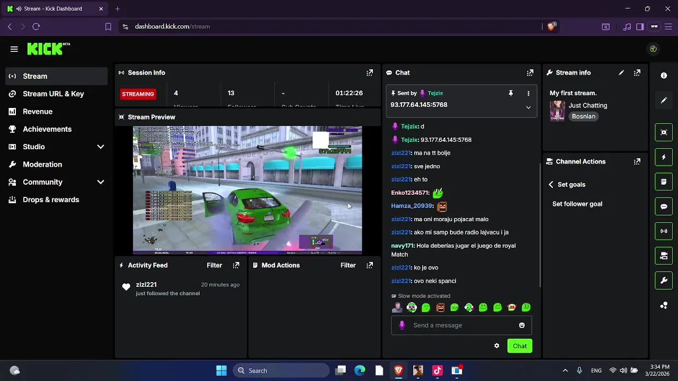Image resolution: width=678 pixels, height=381 pixels.
Task: Open the Stream sidebar item
Action: (57, 76)
